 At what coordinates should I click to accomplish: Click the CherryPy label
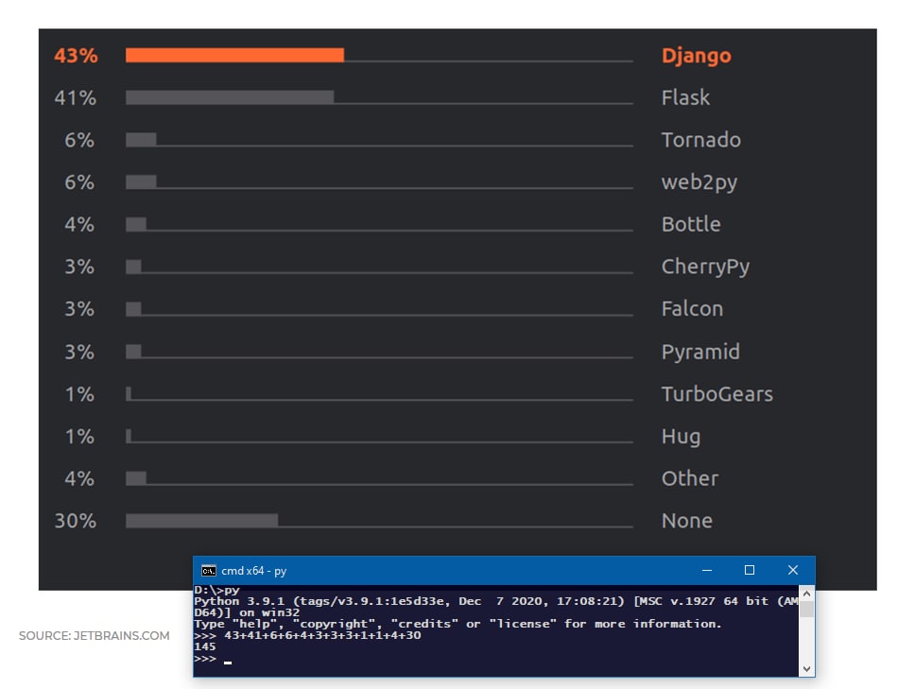[705, 267]
